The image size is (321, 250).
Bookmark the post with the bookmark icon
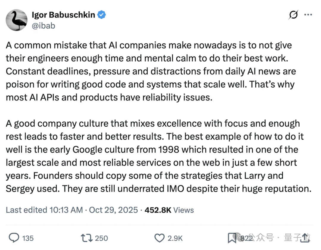[232, 238]
